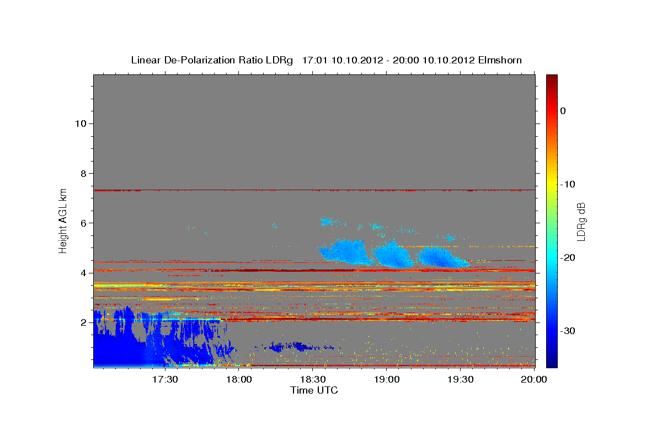Click the colorbar value -30

pyautogui.click(x=568, y=331)
